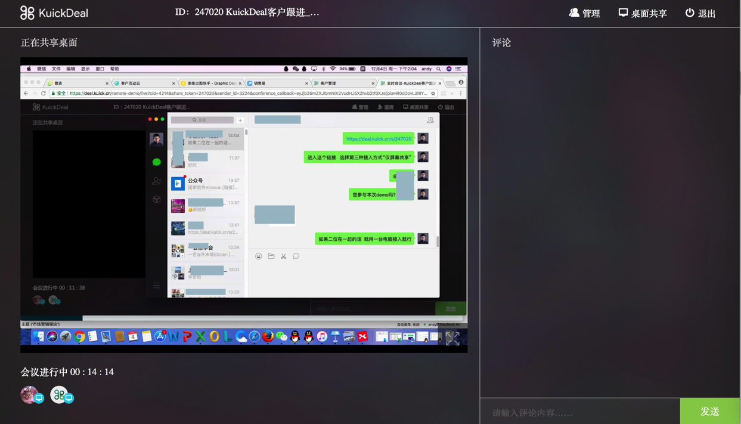
Task: Click the message 如果二位在一起的话 就用一台电脑接入就行
Action: (365, 239)
